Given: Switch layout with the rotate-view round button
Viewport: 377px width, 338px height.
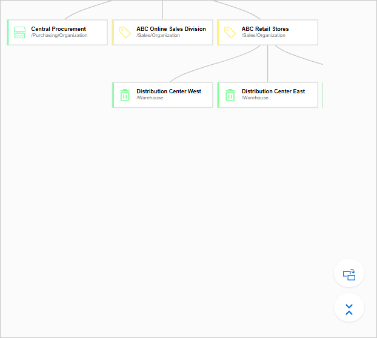Looking at the screenshot, I should click(349, 273).
